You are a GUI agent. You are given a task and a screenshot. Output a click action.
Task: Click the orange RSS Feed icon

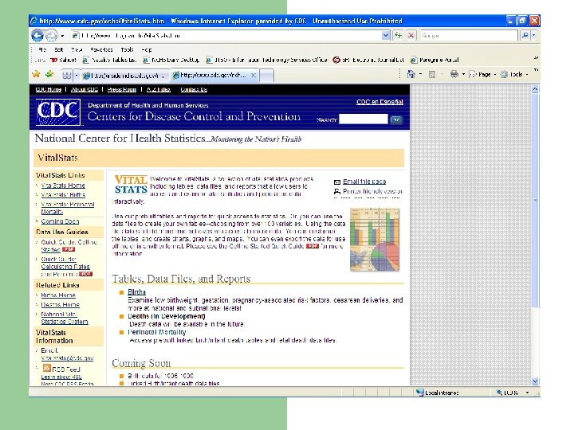(x=46, y=368)
